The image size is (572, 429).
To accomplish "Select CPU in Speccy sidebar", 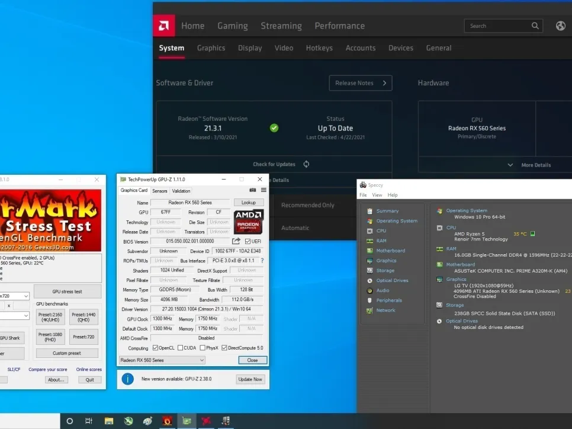I will 381,230.
